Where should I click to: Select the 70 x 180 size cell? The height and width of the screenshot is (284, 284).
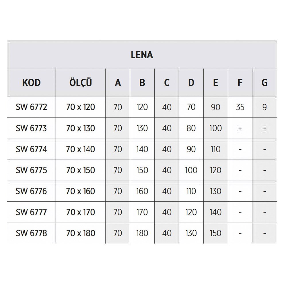(x=81, y=233)
